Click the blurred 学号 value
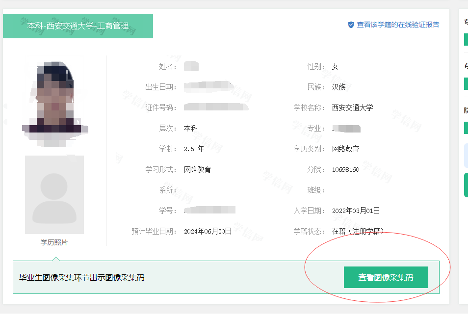Viewport: 468px width, 319px height. pyautogui.click(x=209, y=211)
